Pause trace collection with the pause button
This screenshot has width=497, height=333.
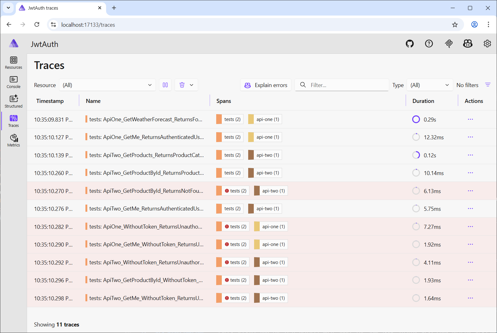165,85
